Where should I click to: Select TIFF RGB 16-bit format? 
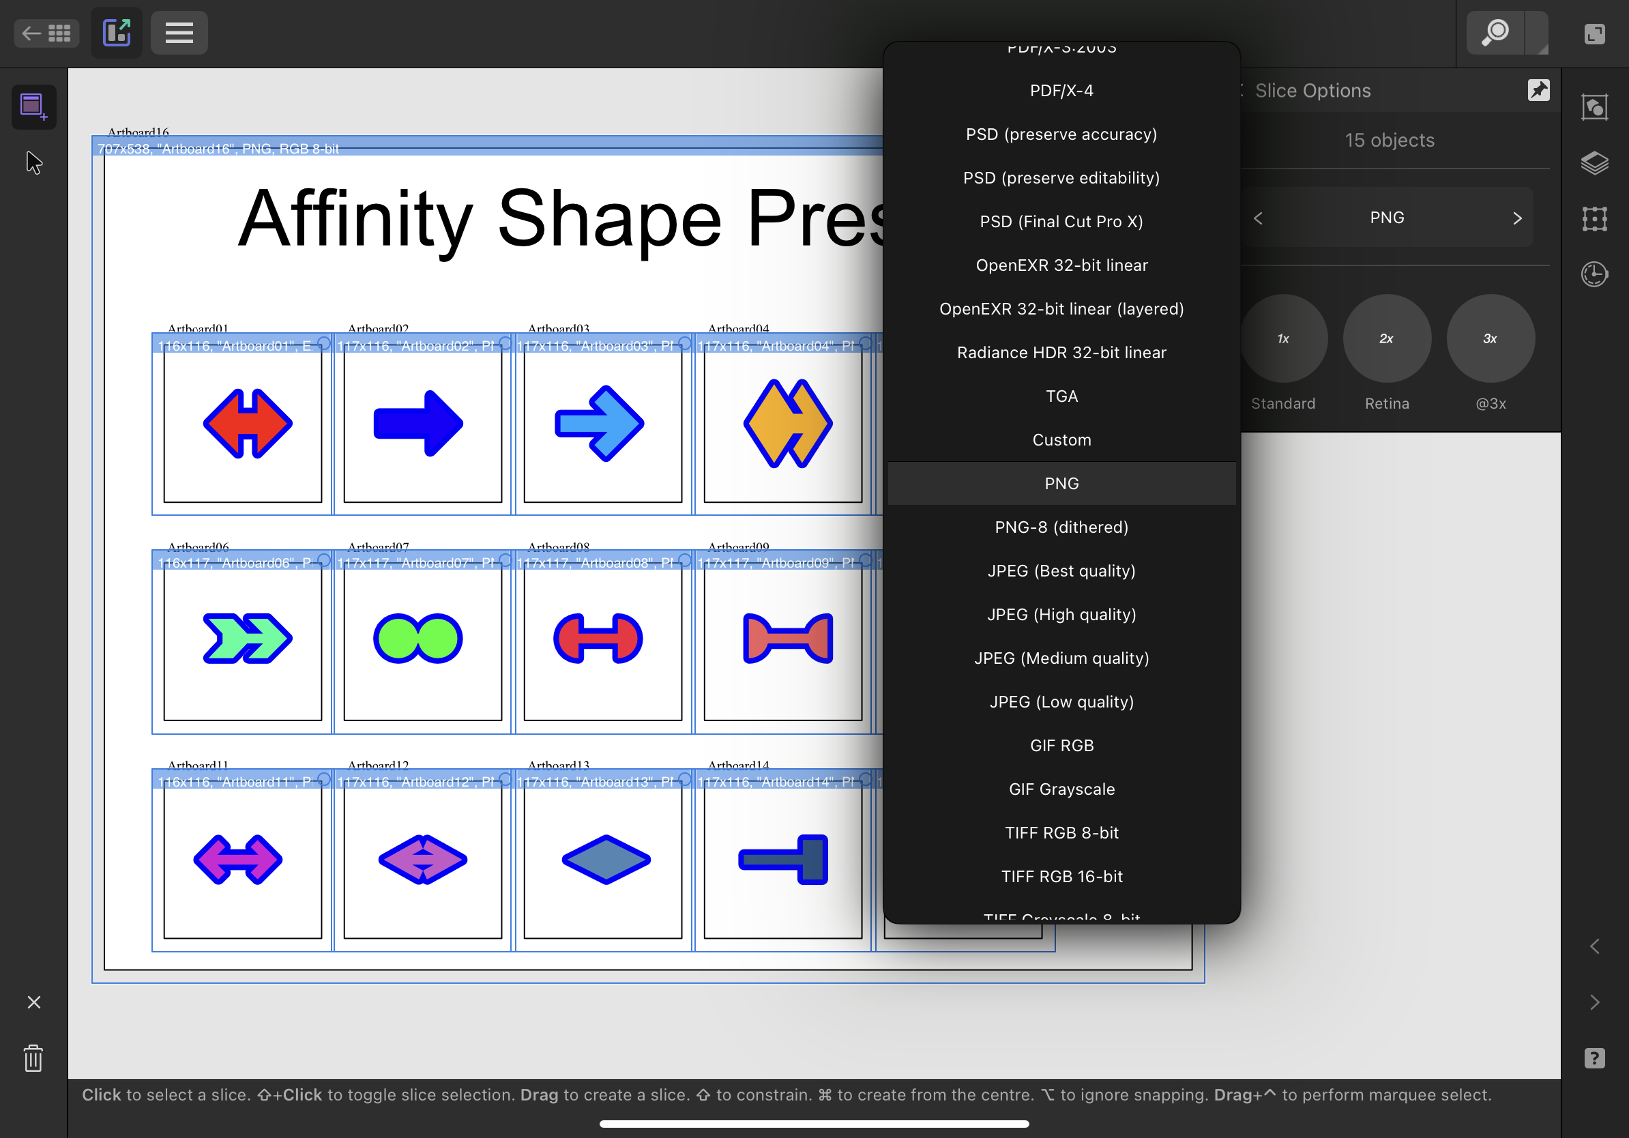coord(1061,876)
